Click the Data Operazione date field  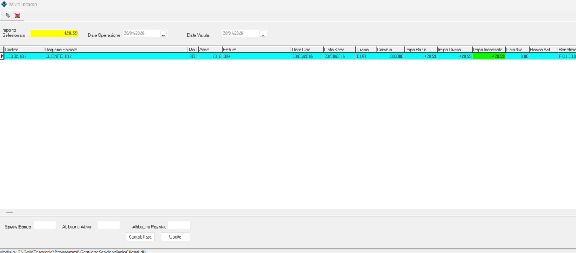click(142, 33)
